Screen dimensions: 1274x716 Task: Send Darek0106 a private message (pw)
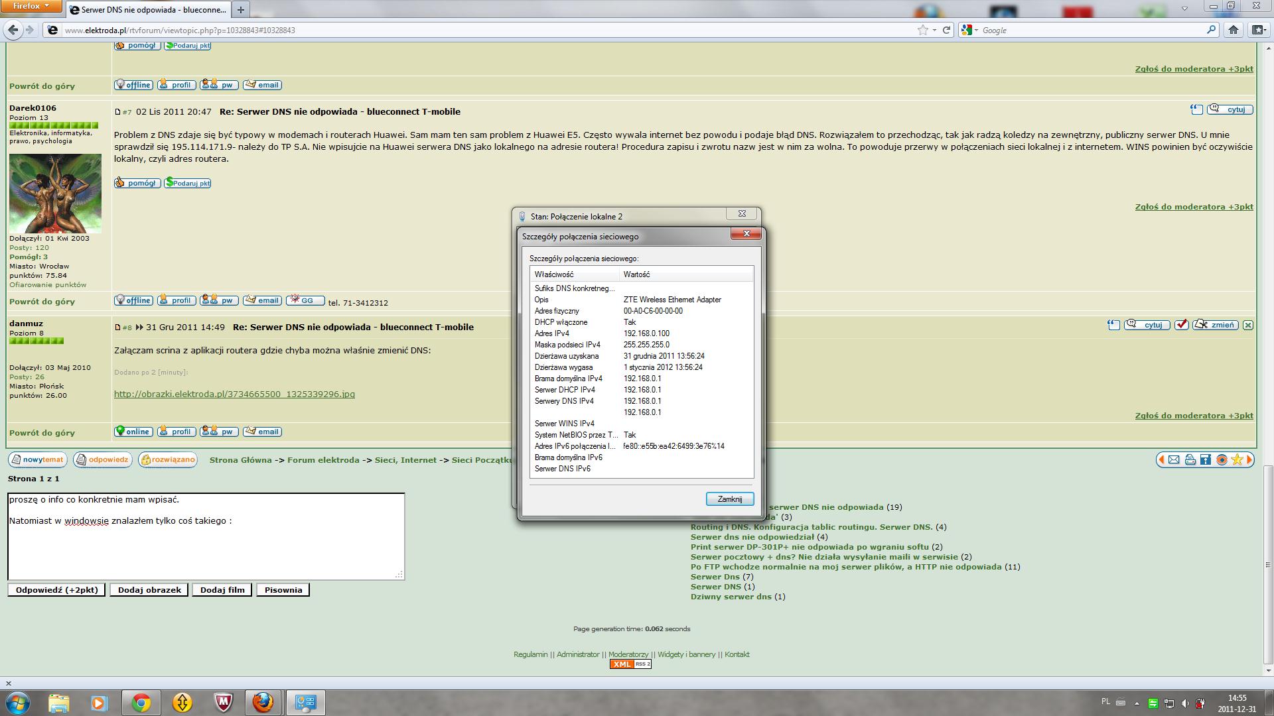coord(219,300)
